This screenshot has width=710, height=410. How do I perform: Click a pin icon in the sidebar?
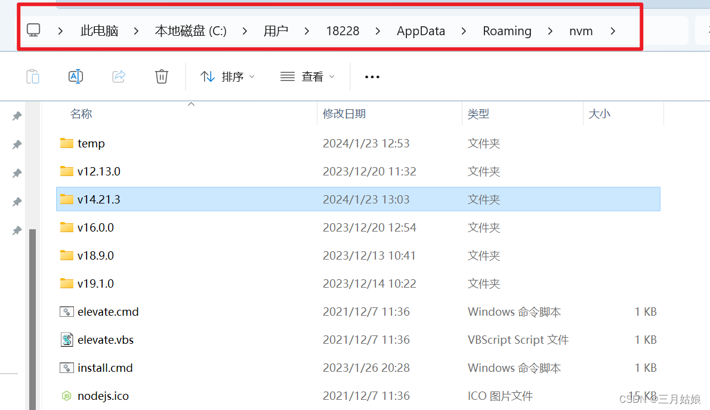point(16,144)
